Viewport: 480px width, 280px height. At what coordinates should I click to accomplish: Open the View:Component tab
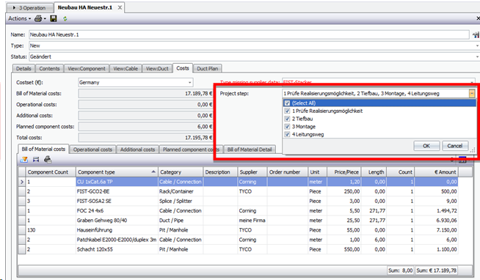click(x=87, y=68)
